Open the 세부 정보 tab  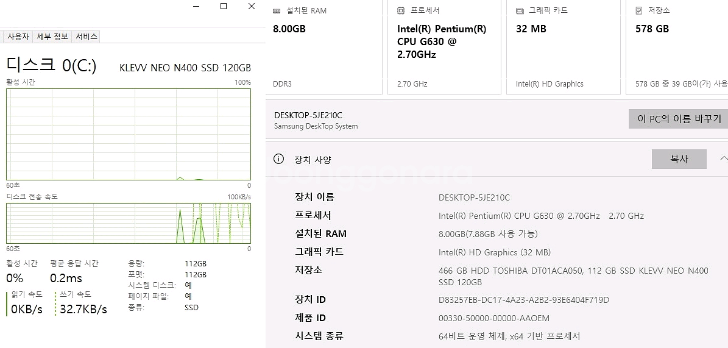tap(52, 37)
